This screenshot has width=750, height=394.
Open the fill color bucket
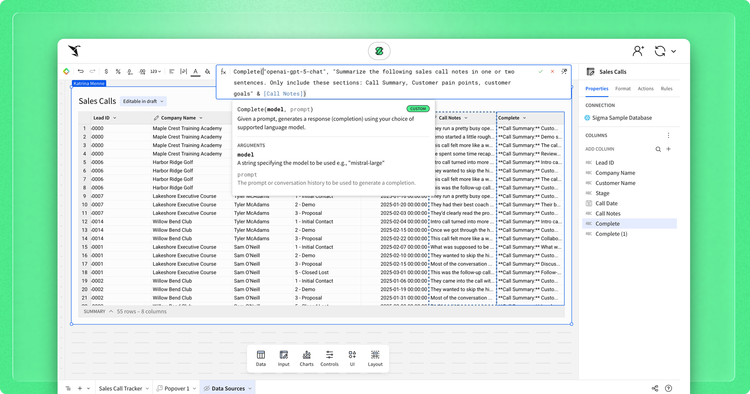[208, 71]
